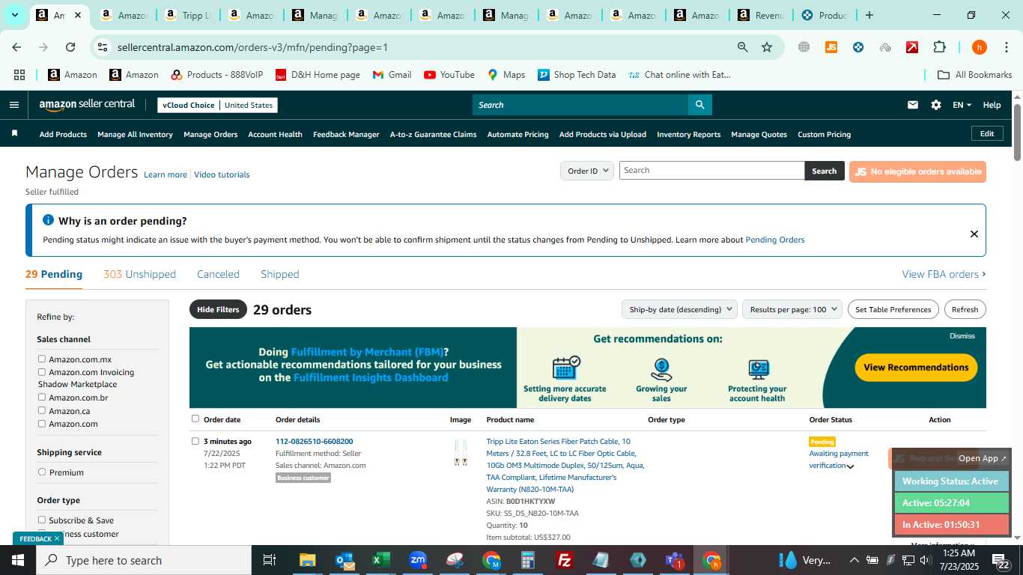This screenshot has width=1023, height=575.
Task: Open Chrome's three-dot menu
Action: [x=1006, y=47]
